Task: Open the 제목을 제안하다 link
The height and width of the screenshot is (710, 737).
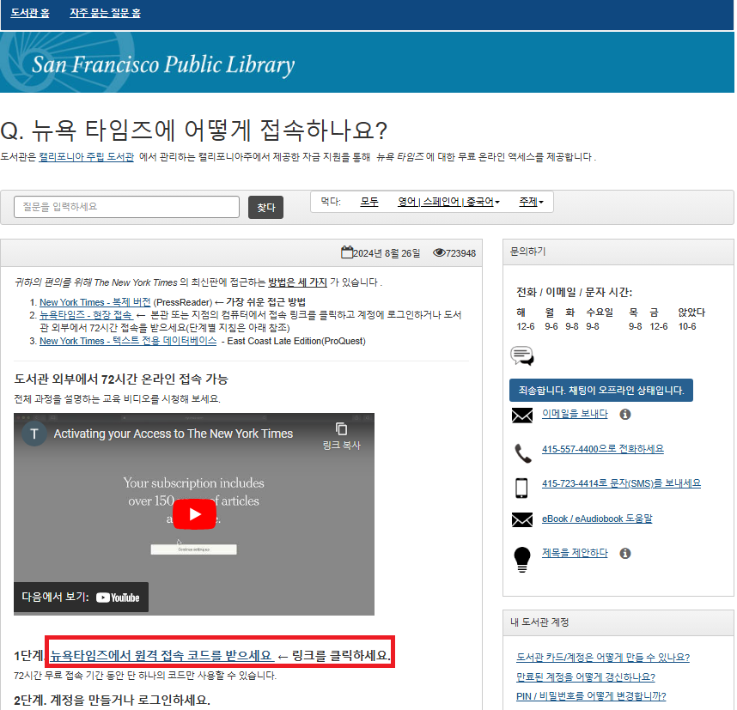Action: pyautogui.click(x=575, y=553)
